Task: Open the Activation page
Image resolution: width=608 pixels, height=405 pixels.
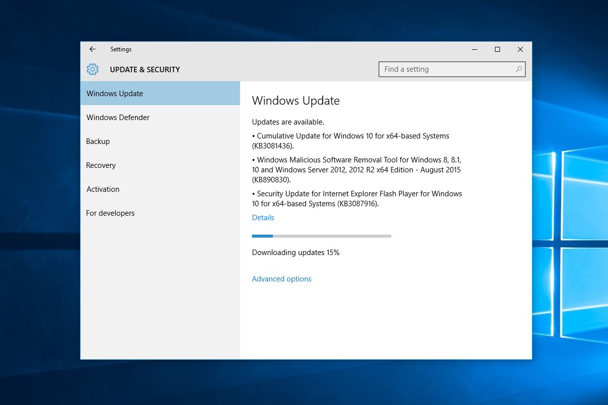Action: tap(160, 189)
